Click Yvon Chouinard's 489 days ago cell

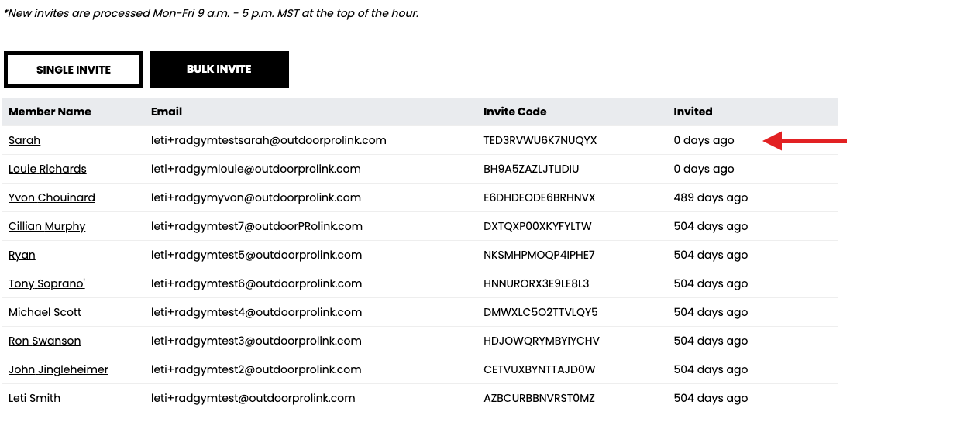tap(711, 197)
